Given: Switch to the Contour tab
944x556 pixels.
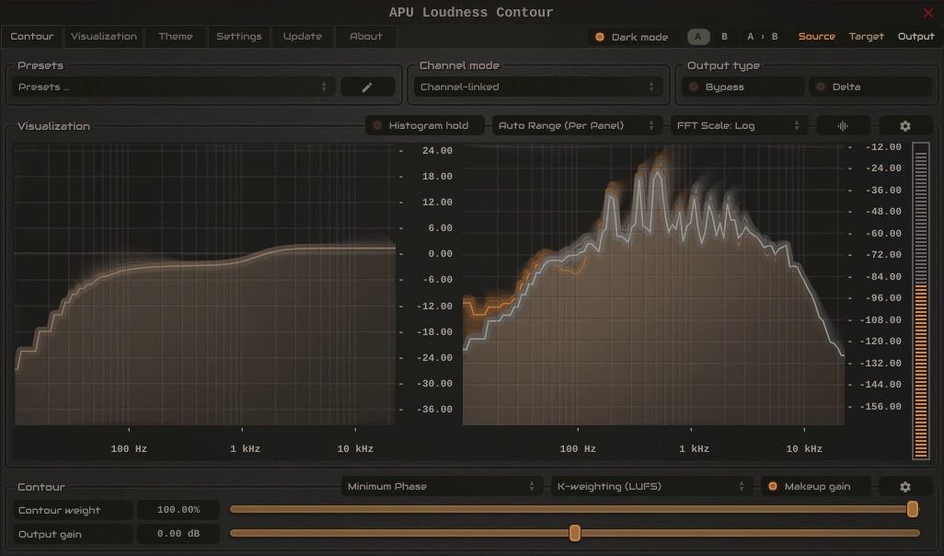Looking at the screenshot, I should [x=32, y=37].
